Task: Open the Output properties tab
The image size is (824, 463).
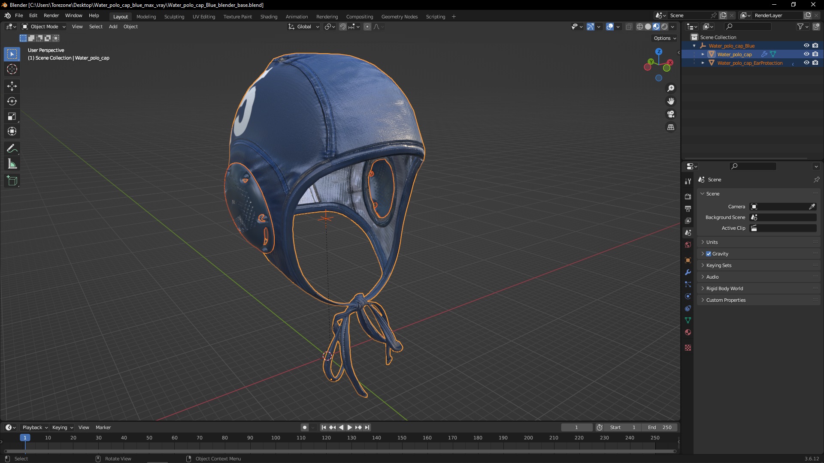Action: tap(688, 208)
